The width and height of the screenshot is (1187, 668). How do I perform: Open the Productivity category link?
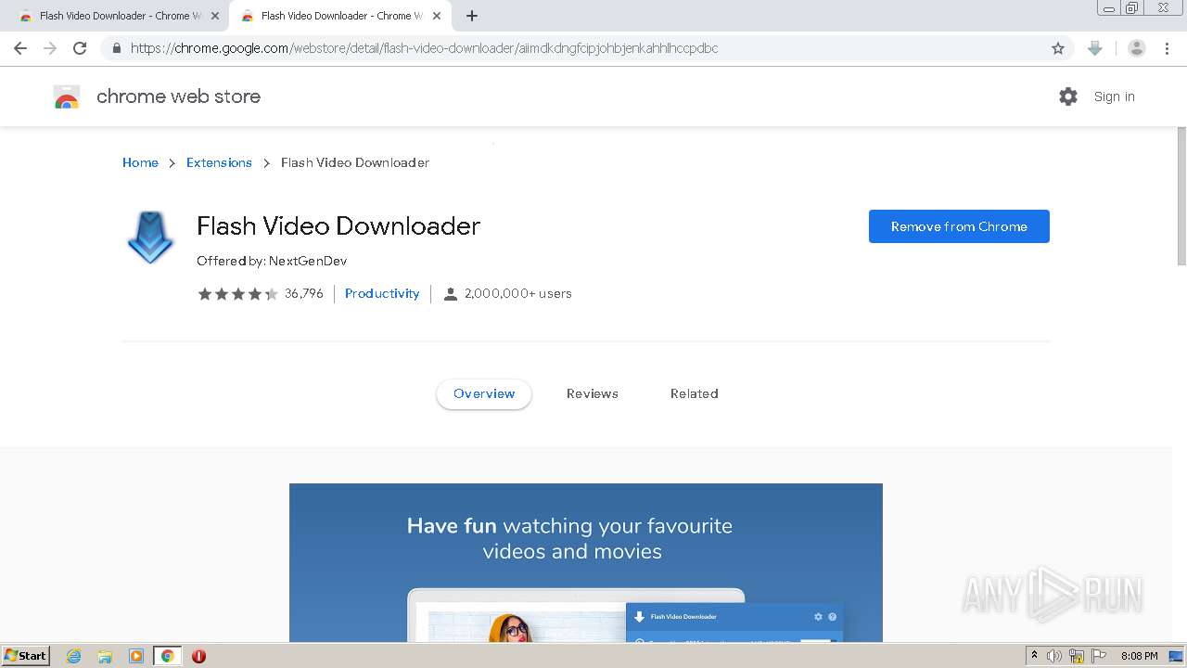(382, 293)
